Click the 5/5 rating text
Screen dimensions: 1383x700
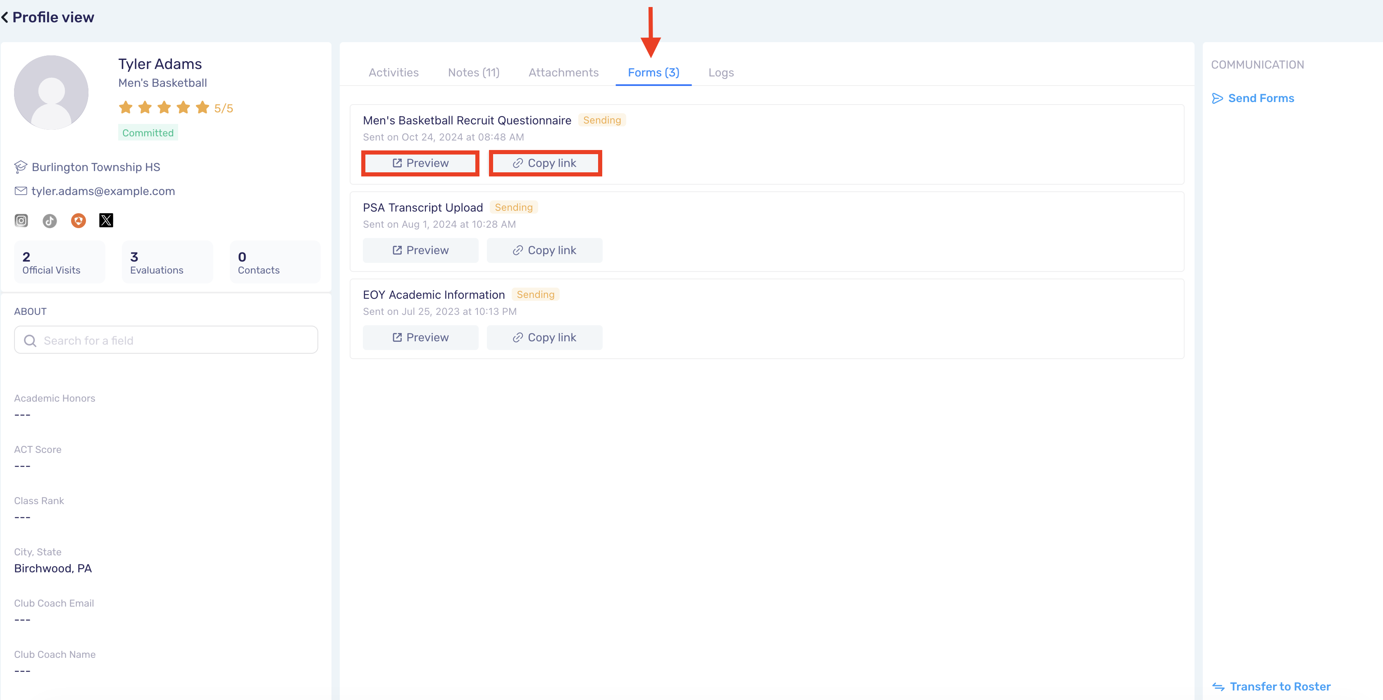[x=223, y=108]
